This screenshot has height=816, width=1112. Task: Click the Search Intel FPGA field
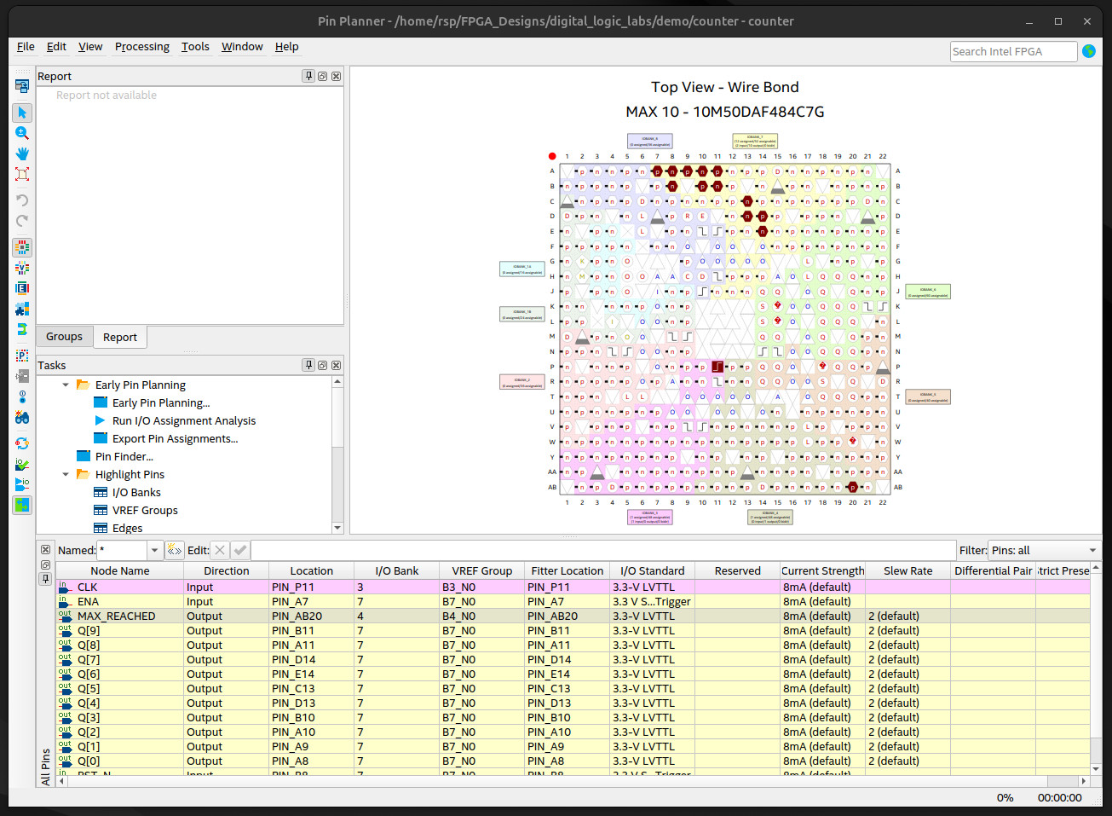click(1012, 52)
